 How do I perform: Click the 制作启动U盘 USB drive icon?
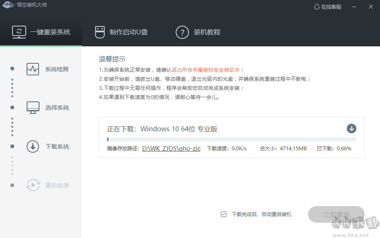click(x=100, y=32)
